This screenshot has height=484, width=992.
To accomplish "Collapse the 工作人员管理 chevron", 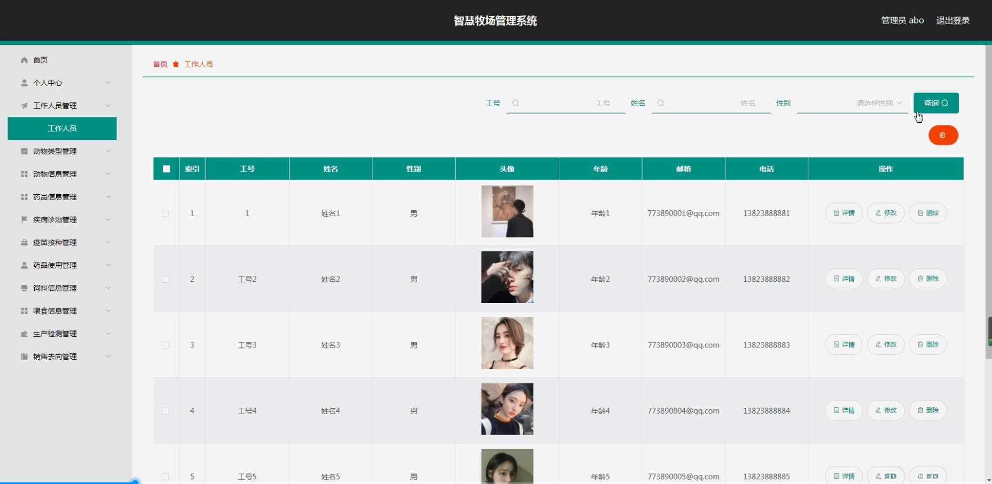I will tap(108, 106).
